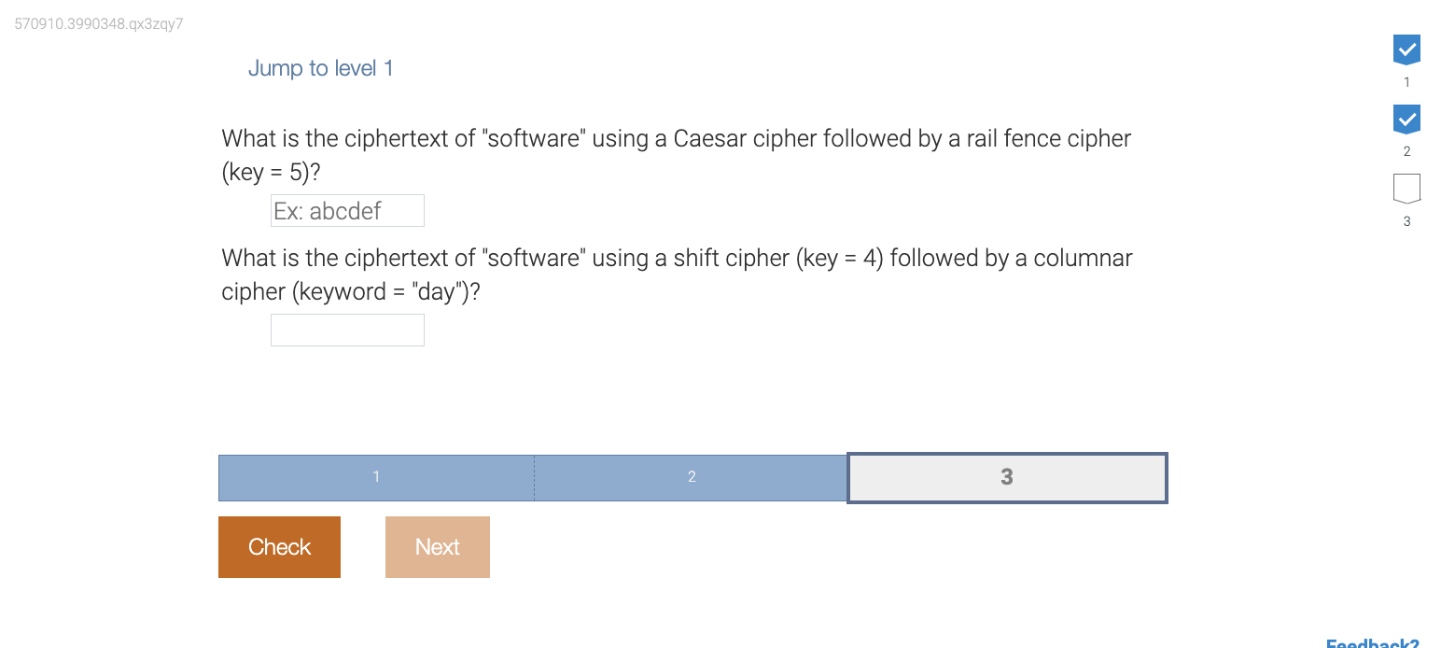This screenshot has width=1441, height=648.
Task: Click the level 3 progress bar segment
Action: click(x=1006, y=477)
